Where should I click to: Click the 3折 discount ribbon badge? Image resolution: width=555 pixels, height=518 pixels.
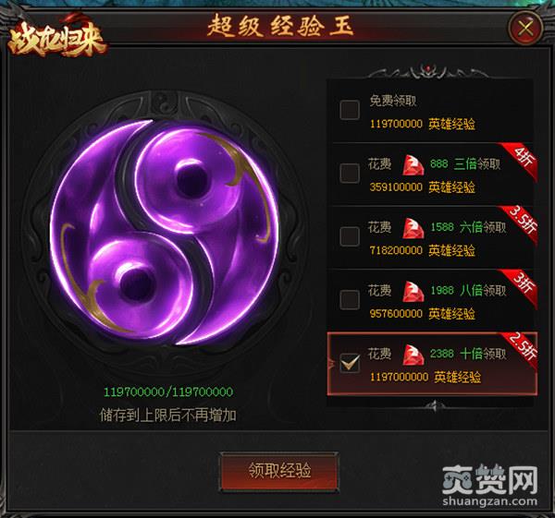pos(520,285)
